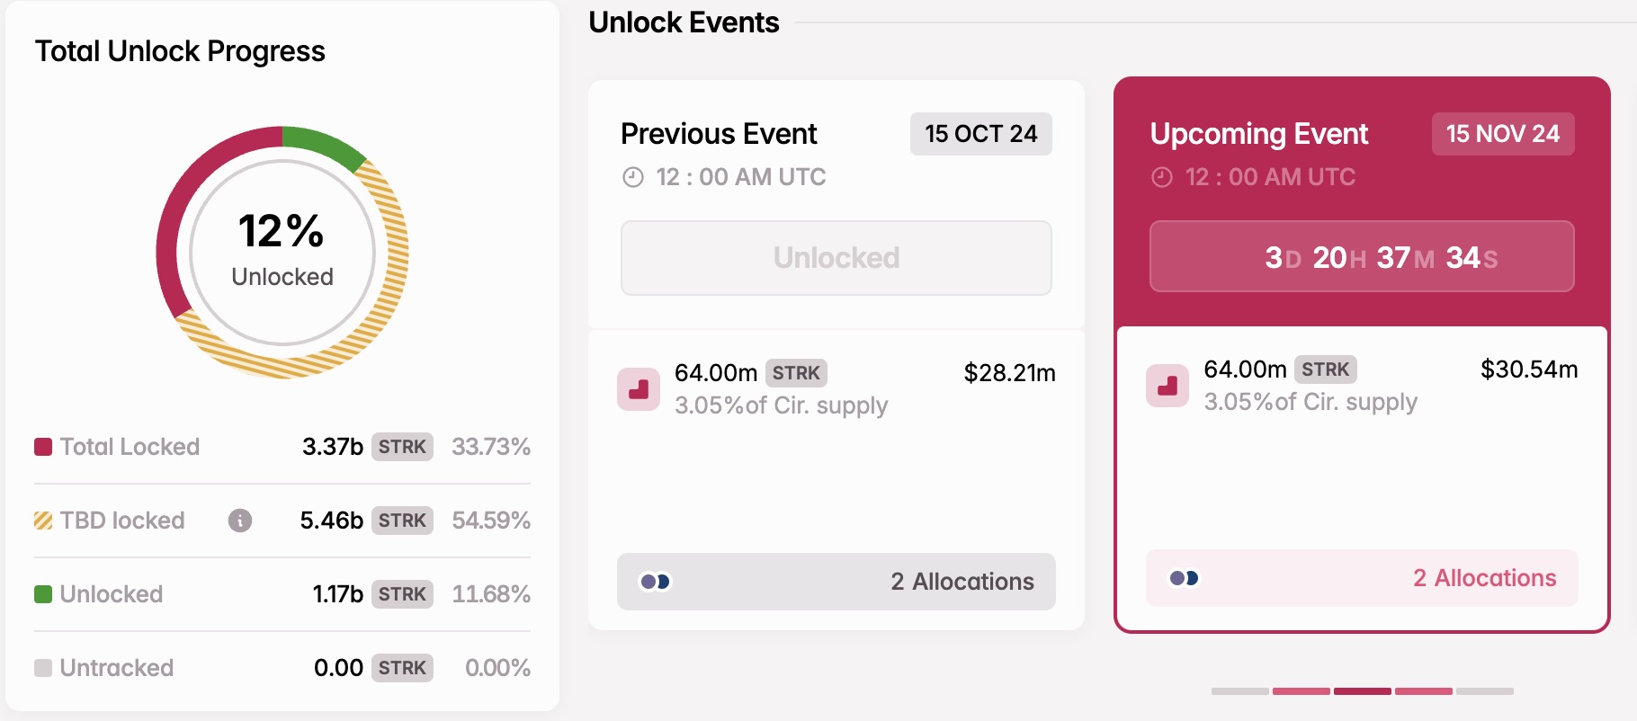Click the TBD locked info icon
The height and width of the screenshot is (721, 1637).
pyautogui.click(x=240, y=521)
